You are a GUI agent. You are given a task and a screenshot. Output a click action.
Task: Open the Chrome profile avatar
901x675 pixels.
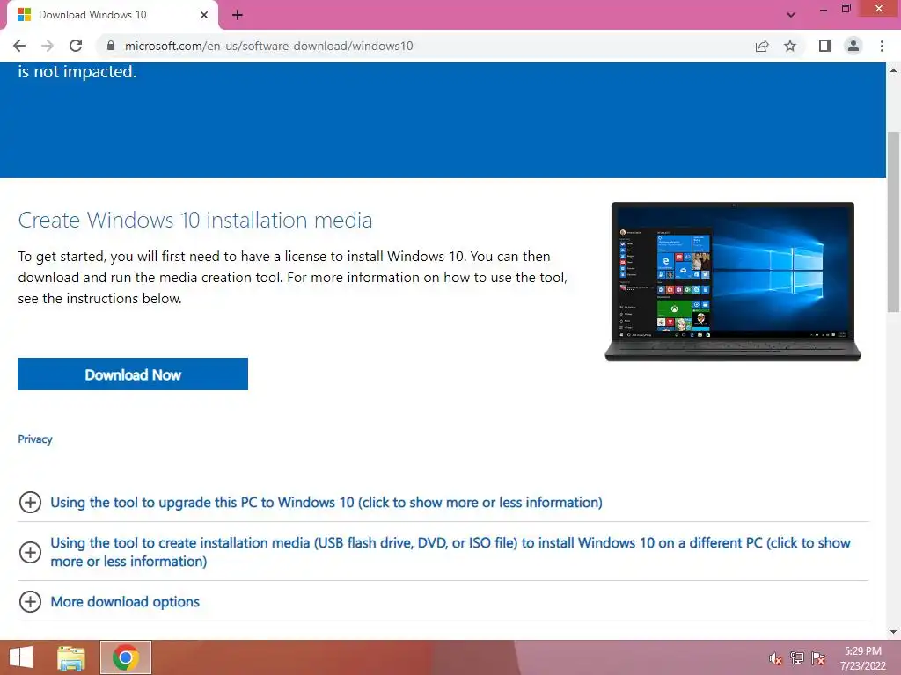tap(853, 46)
